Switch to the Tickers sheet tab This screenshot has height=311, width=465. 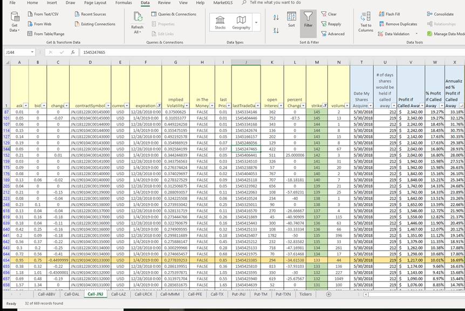[x=305, y=294]
